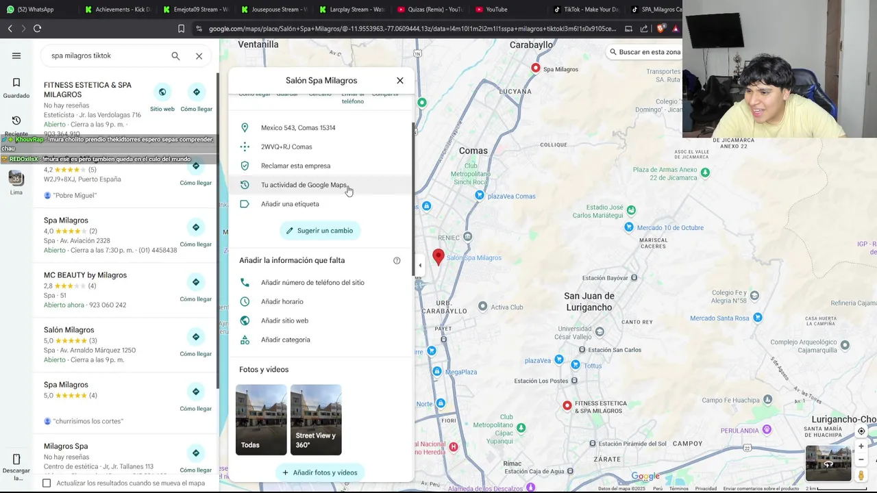877x493 pixels.
Task: Get directions to Fitness Estetica & Spa Milagros
Action: [x=196, y=98]
